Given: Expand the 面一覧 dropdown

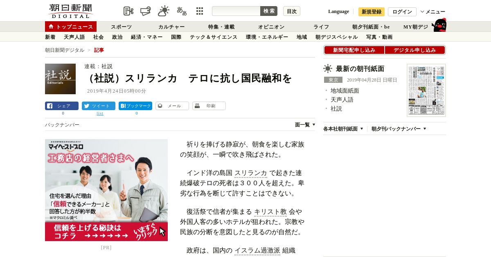Looking at the screenshot, I should pyautogui.click(x=305, y=125).
